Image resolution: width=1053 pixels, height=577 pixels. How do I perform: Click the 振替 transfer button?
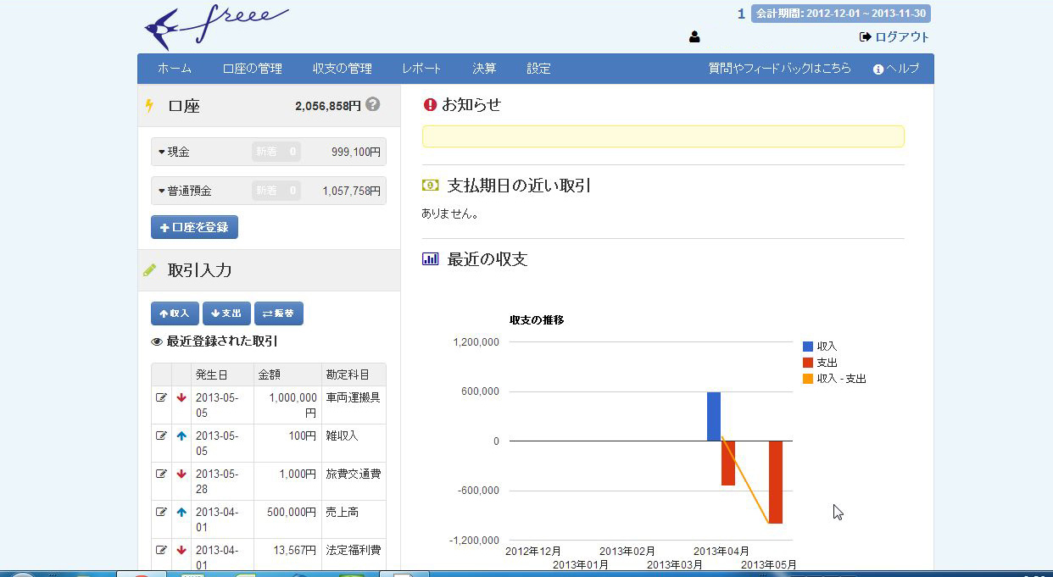(x=279, y=313)
